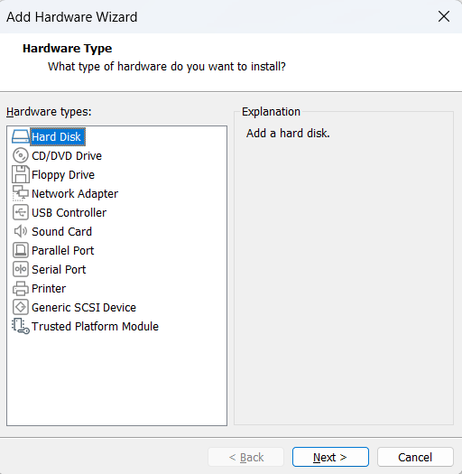Select the USB Controller icon
Viewport: 462px width, 474px height.
21,212
